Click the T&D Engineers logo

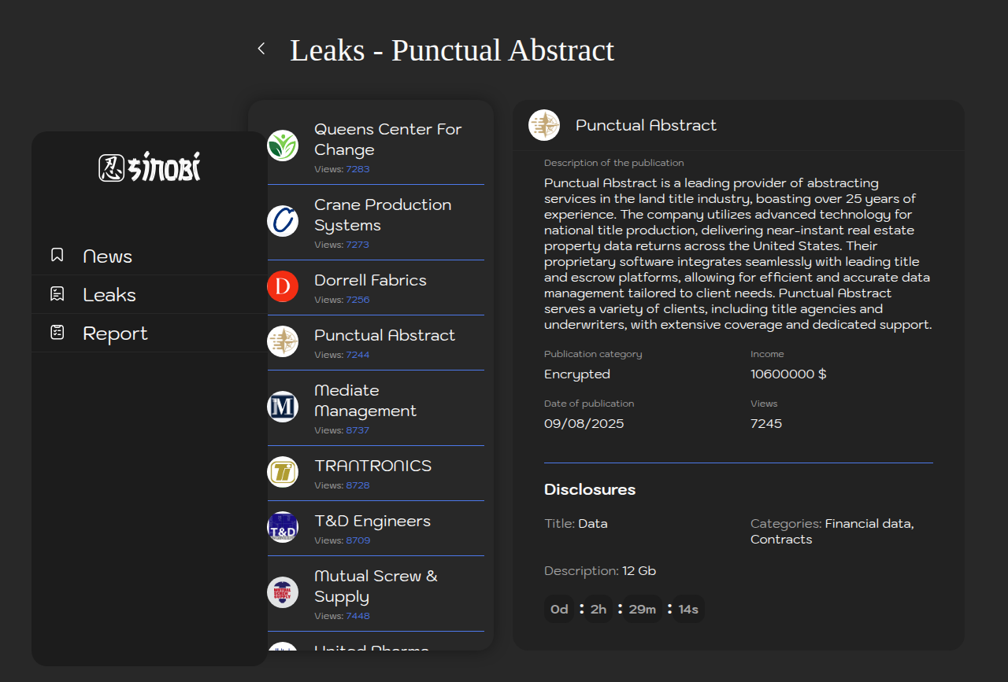click(283, 527)
